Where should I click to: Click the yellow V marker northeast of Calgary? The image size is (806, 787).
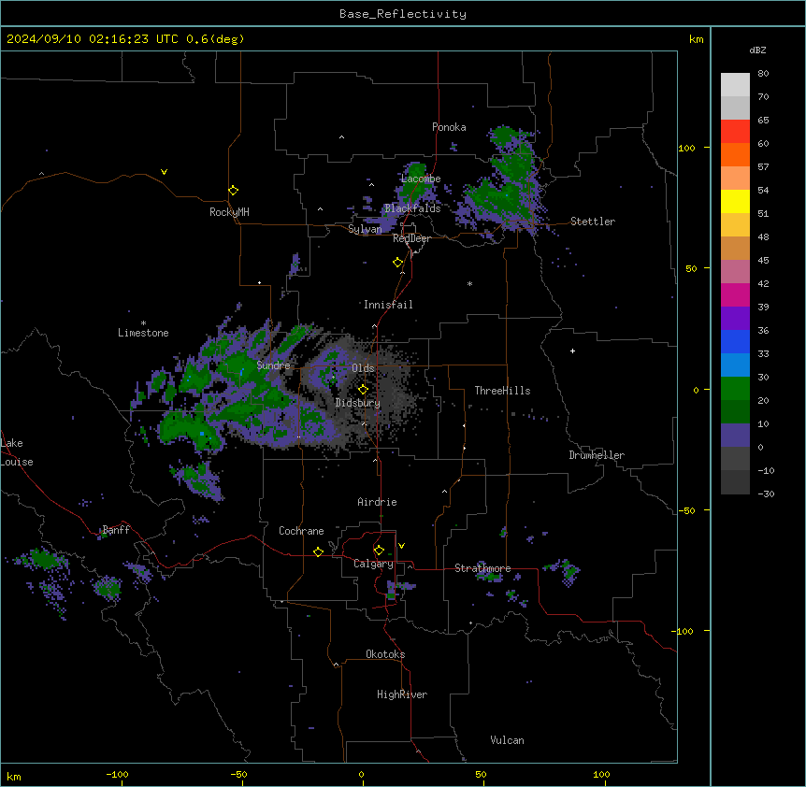pyautogui.click(x=401, y=546)
